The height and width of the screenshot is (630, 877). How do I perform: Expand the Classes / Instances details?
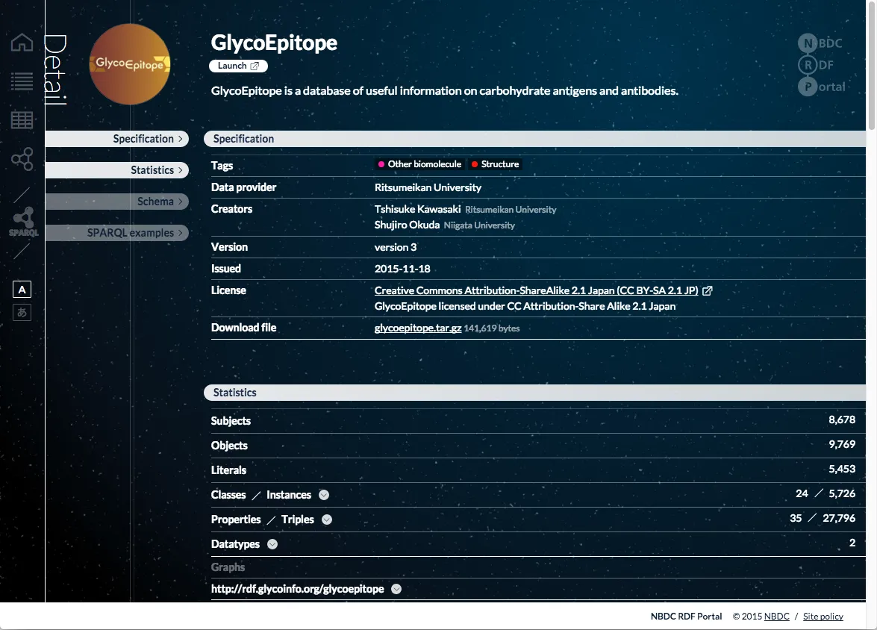click(x=324, y=495)
